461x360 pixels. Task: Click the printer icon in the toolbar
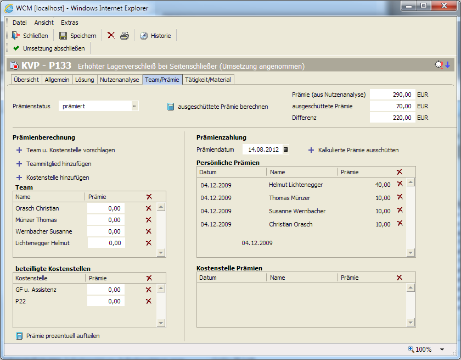(x=125, y=36)
